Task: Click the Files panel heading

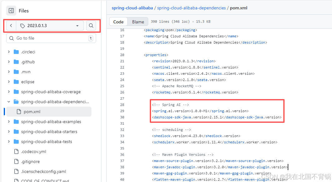Action: pos(23,11)
